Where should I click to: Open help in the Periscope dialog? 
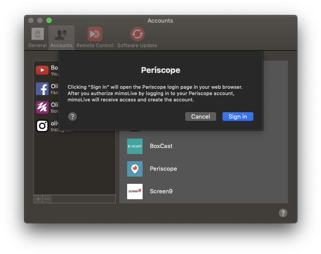[x=72, y=117]
